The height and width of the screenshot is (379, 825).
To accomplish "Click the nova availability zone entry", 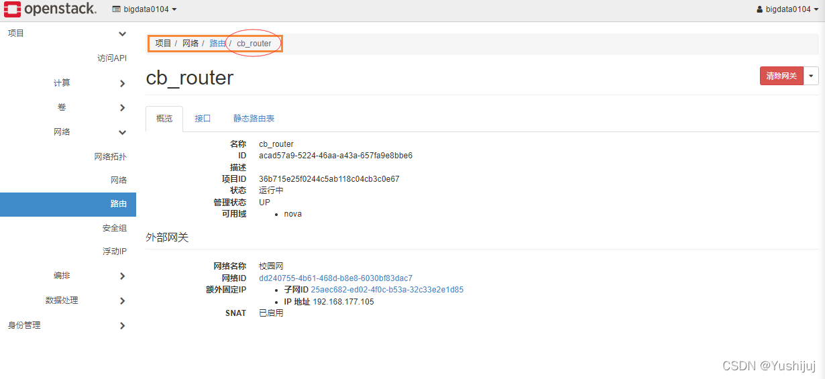I will tap(293, 214).
